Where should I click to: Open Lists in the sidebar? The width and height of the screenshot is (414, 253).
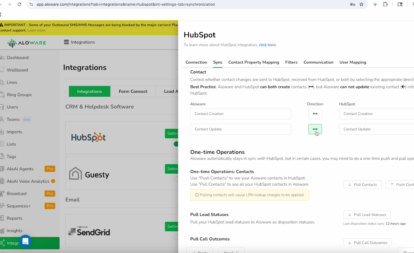[11, 144]
